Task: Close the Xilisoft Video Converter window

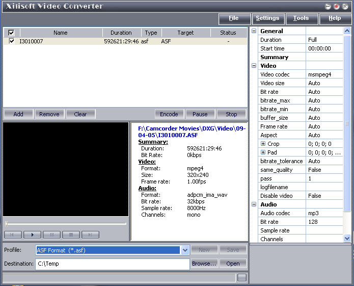Action: pyautogui.click(x=345, y=7)
